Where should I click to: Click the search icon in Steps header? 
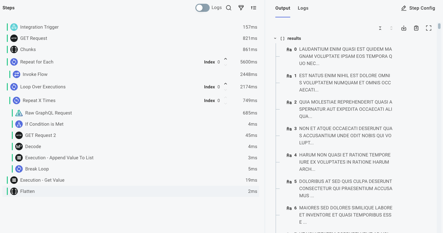point(229,8)
